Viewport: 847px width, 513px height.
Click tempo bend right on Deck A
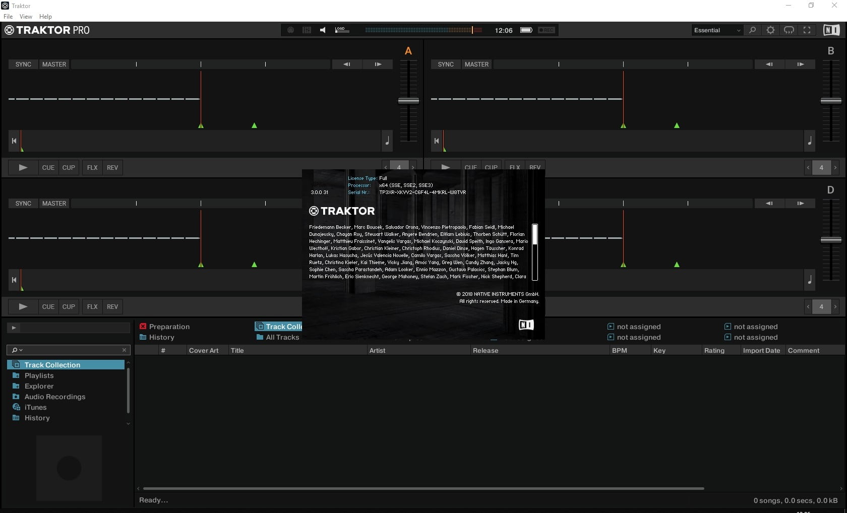378,65
